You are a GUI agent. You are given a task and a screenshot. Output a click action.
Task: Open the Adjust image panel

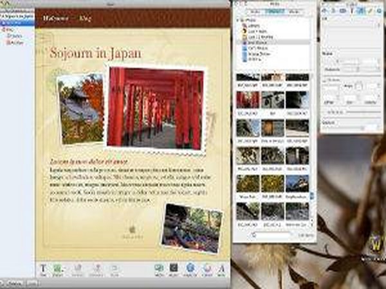point(174,269)
